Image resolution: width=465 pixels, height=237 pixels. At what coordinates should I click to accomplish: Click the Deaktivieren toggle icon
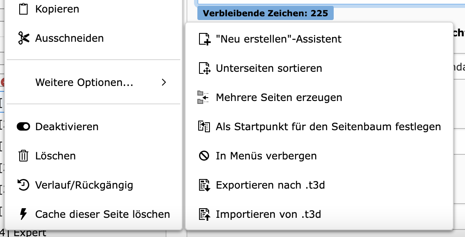pyautogui.click(x=23, y=127)
